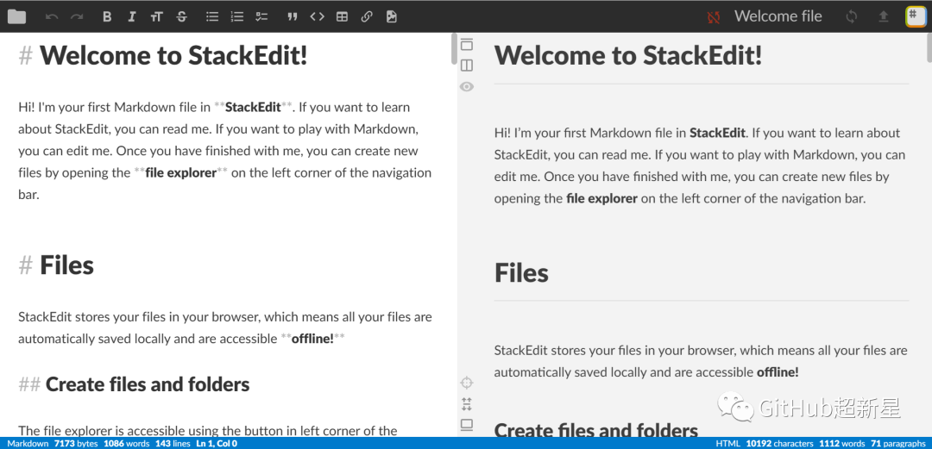The image size is (932, 449).
Task: Open the StackEdit side menu button
Action: coord(916,16)
